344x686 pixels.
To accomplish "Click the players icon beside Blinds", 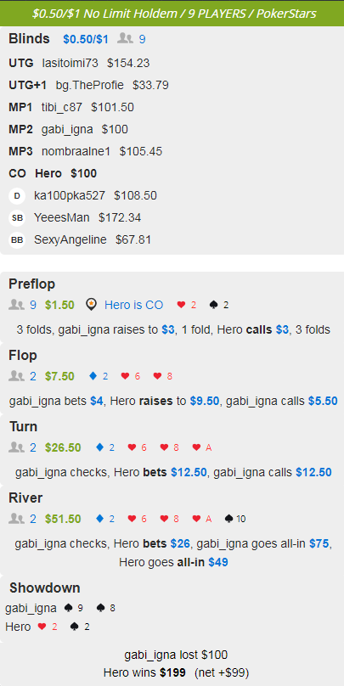I will pos(125,39).
